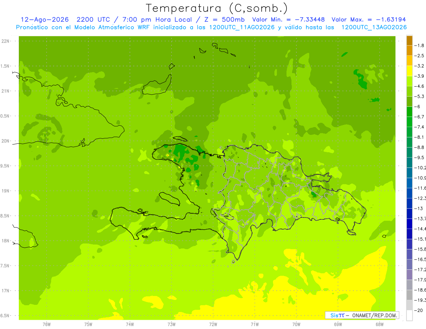Click the '-5.3' colorbar value
This screenshot has width=426, height=329.
[x=420, y=96]
